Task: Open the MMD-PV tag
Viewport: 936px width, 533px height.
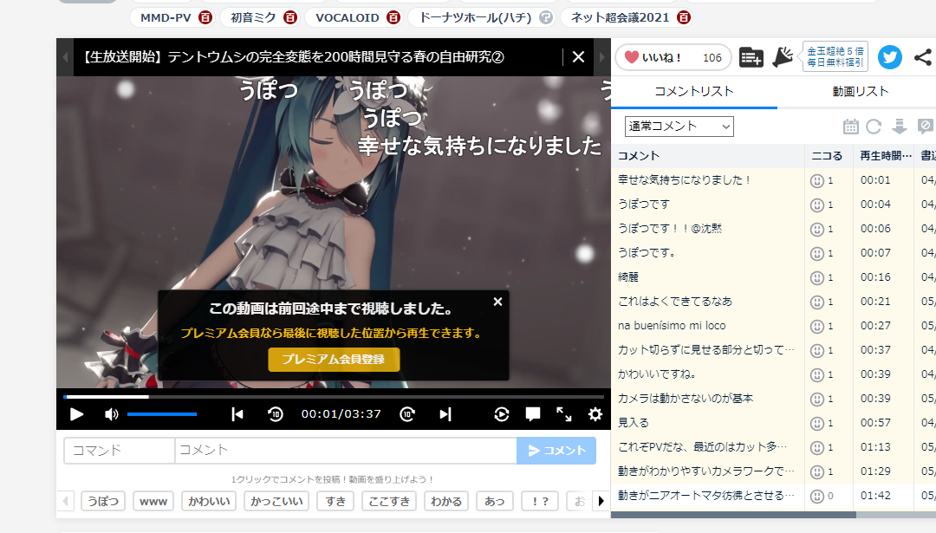Action: click(x=166, y=18)
